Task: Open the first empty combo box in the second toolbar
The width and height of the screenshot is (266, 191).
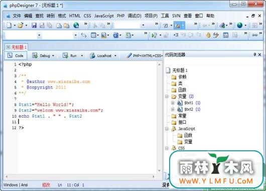Action: tap(39, 35)
